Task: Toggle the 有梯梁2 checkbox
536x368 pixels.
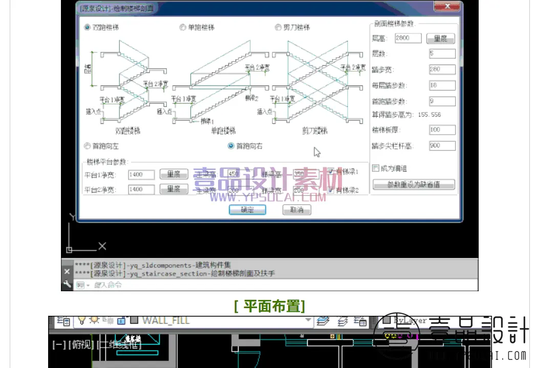Action: pyautogui.click(x=331, y=190)
